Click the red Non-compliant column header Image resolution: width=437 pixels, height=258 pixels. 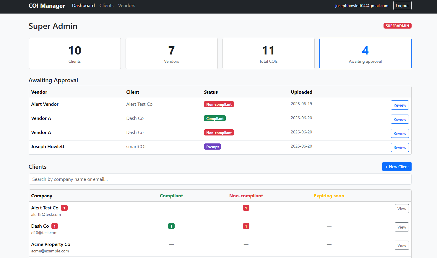pyautogui.click(x=246, y=196)
